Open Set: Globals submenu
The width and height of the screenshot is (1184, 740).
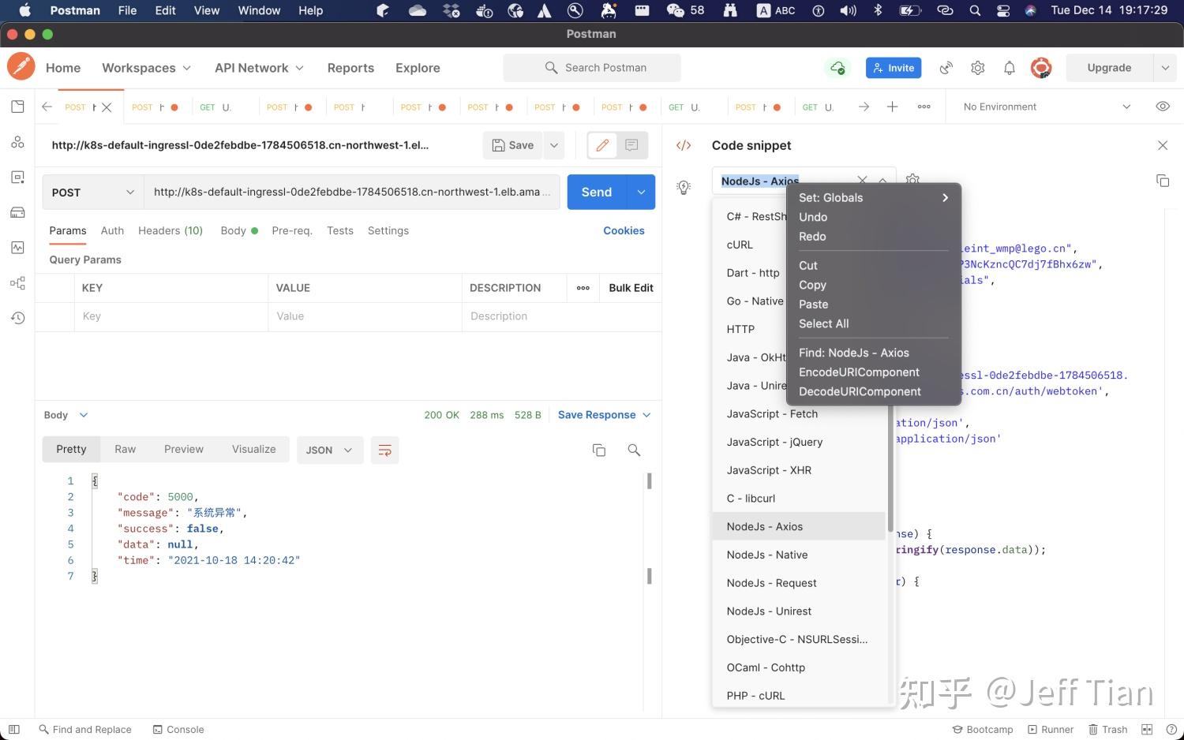(x=873, y=198)
